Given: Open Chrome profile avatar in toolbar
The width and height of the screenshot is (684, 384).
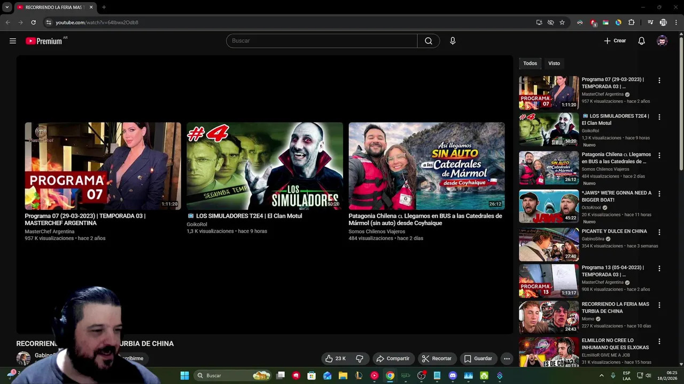Looking at the screenshot, I should (663, 22).
